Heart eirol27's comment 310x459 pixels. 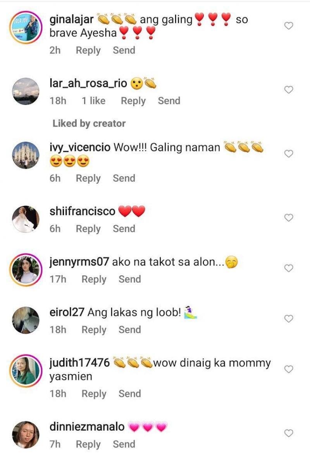coord(289,318)
